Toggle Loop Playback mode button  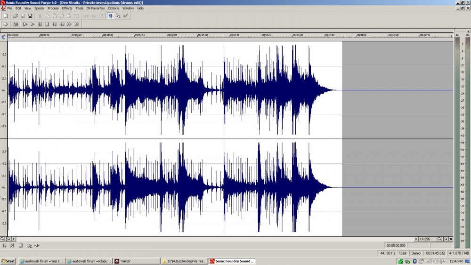click(x=16, y=24)
